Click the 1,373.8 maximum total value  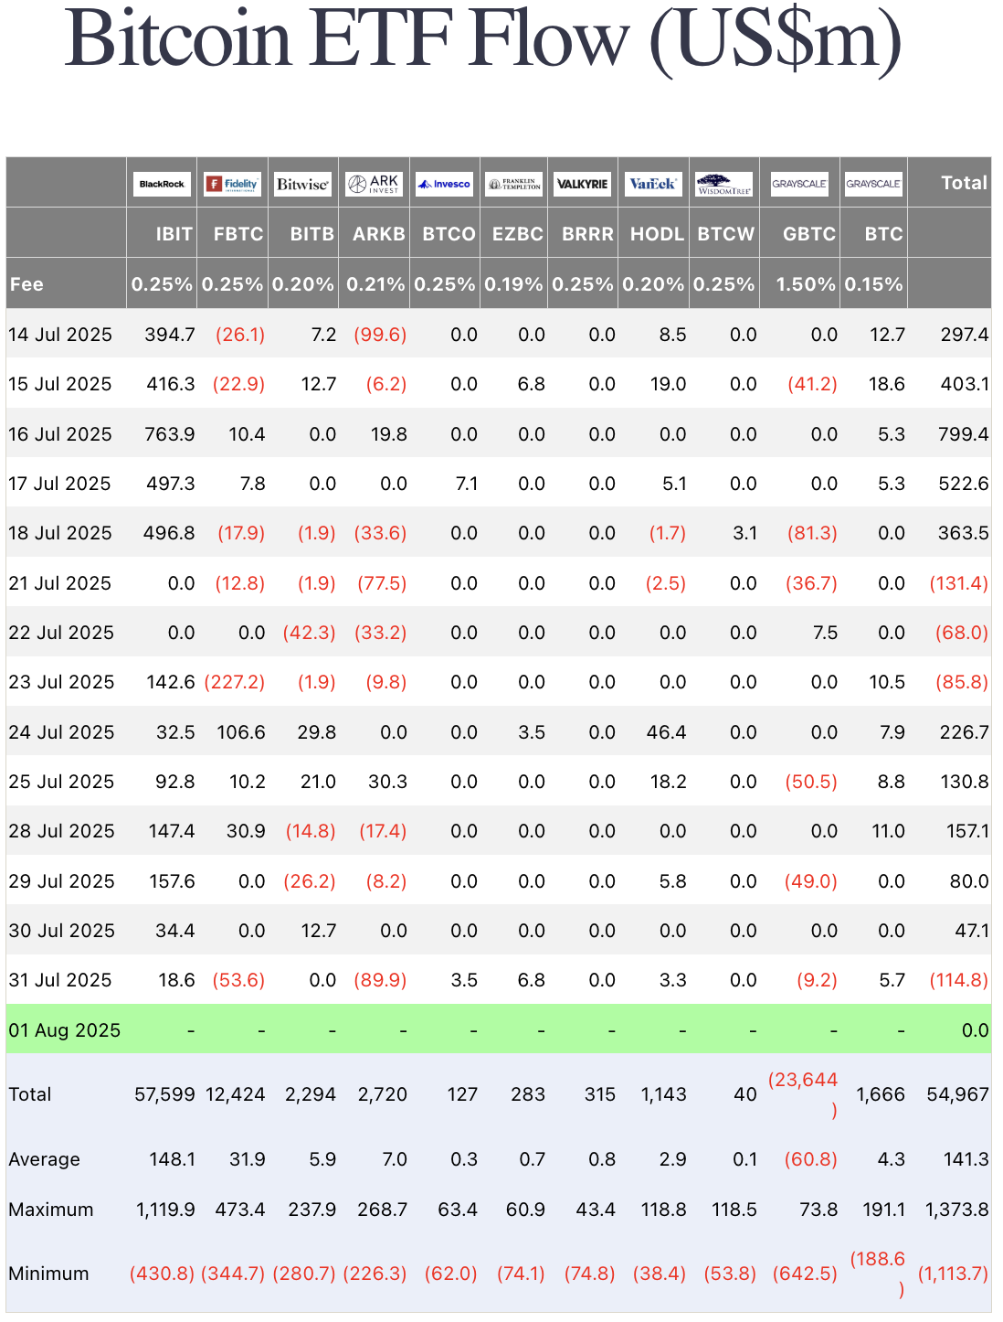coord(957,1210)
